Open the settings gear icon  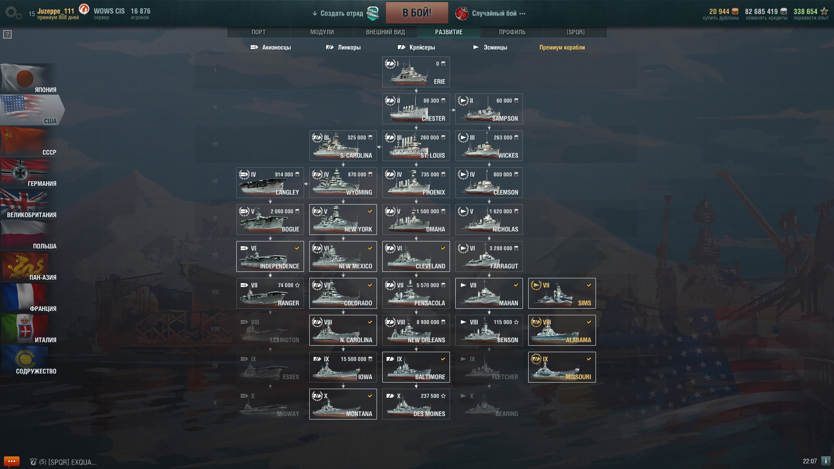(x=13, y=13)
